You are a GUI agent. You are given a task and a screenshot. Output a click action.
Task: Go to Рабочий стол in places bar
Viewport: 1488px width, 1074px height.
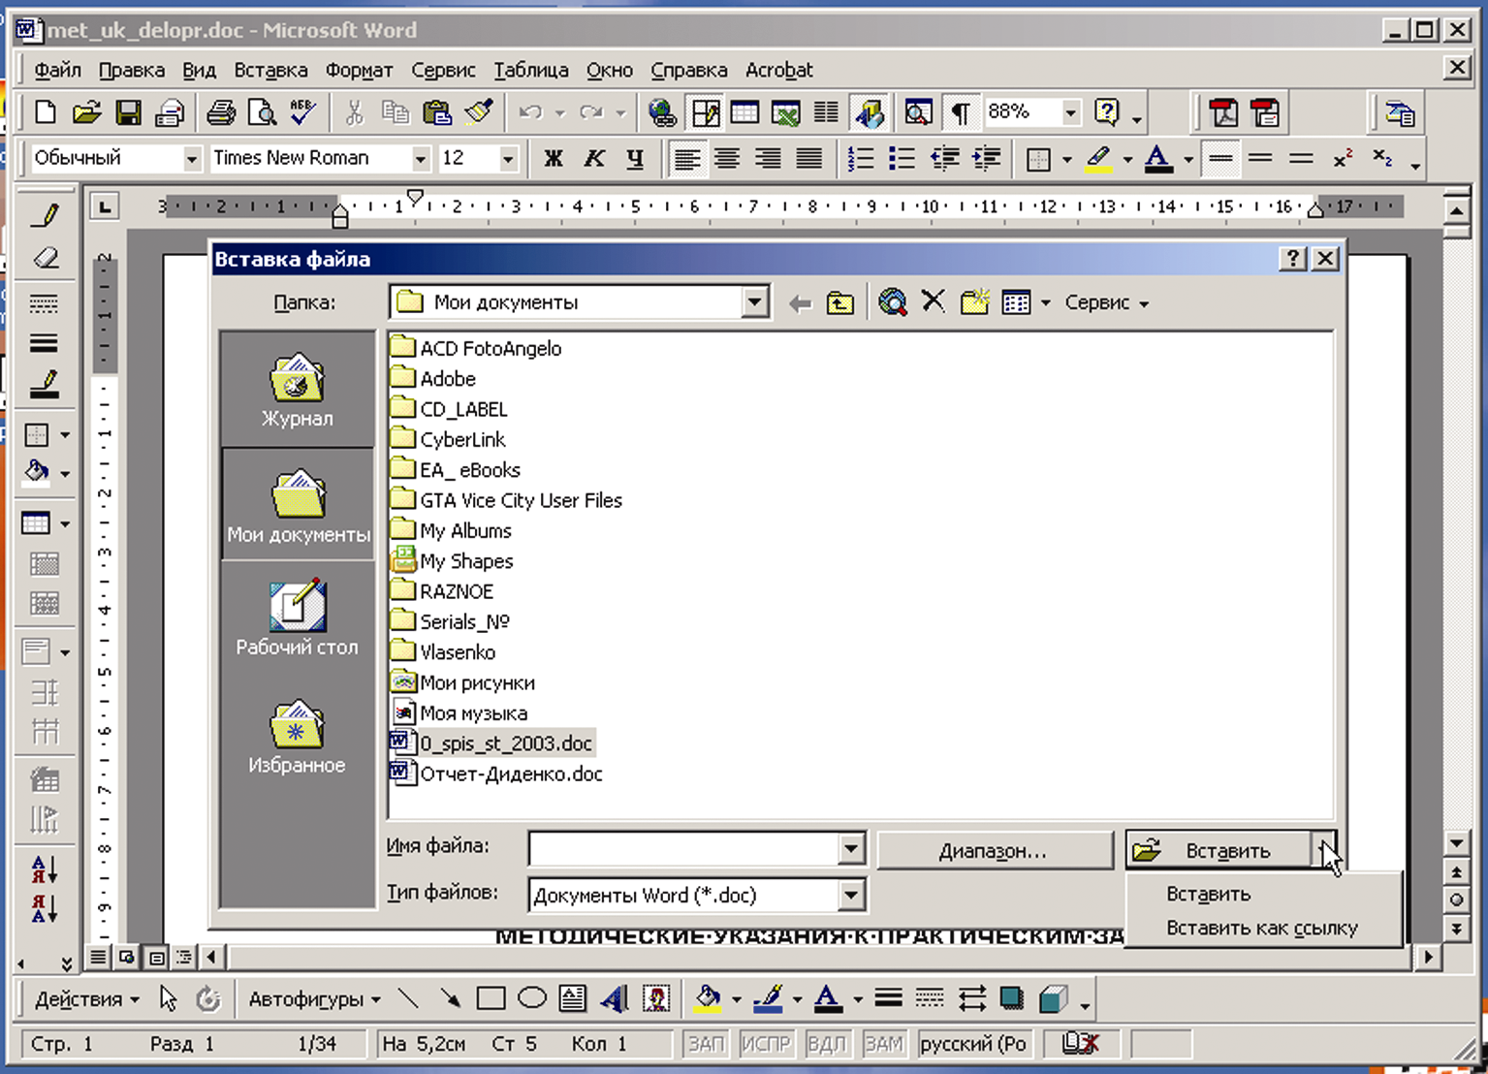point(297,618)
